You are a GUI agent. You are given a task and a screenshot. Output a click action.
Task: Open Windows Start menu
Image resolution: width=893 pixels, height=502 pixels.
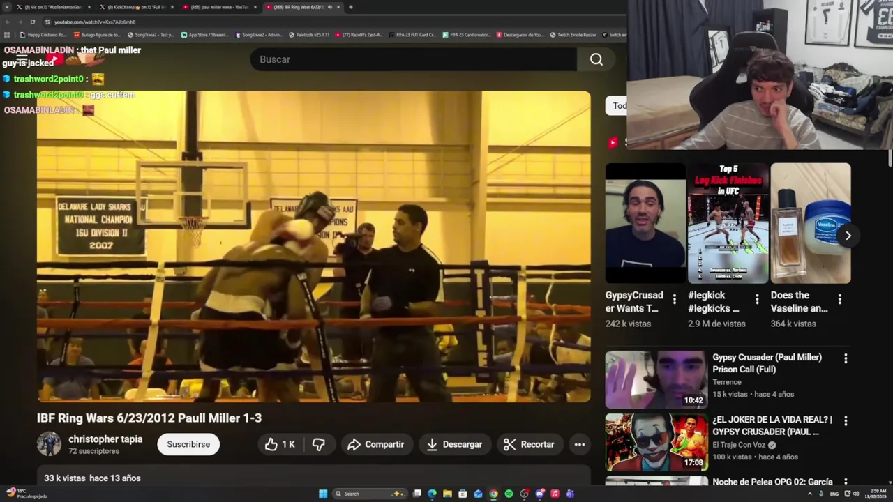point(323,494)
